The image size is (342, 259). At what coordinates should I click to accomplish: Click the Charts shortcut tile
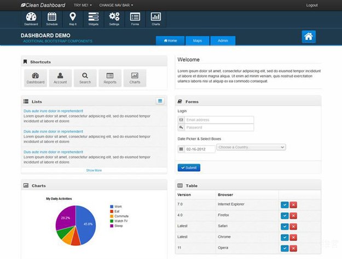pyautogui.click(x=135, y=78)
